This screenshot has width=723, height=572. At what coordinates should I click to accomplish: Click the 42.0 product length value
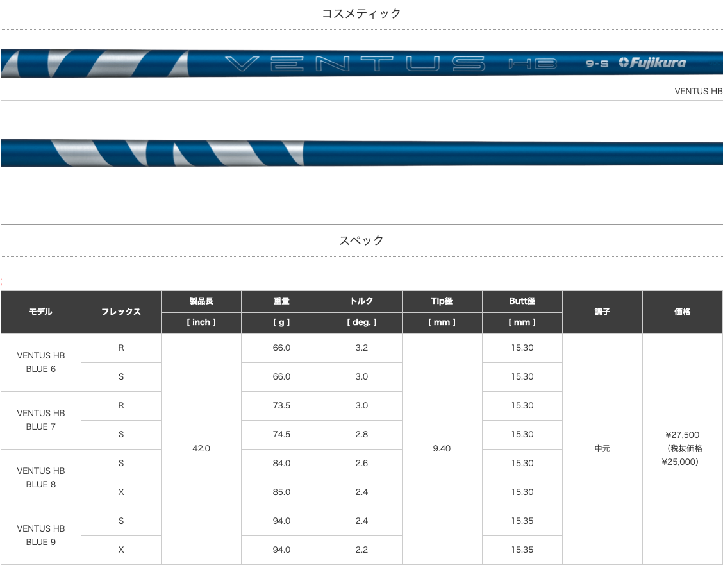(201, 449)
